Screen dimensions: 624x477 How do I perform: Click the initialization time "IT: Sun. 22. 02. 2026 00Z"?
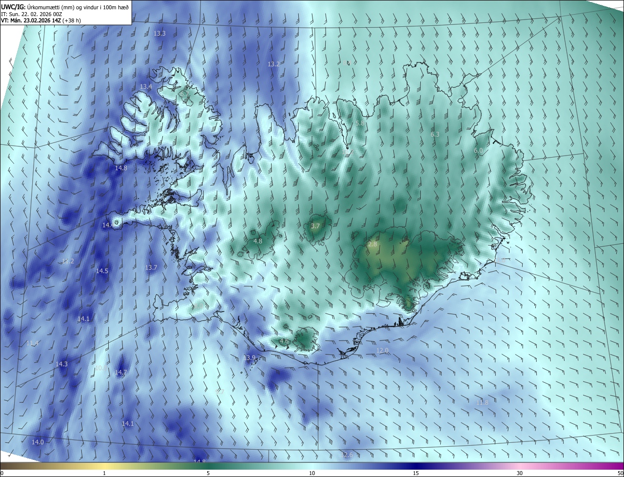(32, 14)
